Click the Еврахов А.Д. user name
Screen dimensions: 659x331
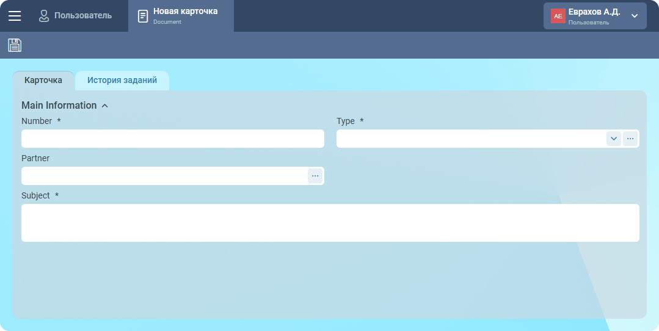click(x=594, y=12)
